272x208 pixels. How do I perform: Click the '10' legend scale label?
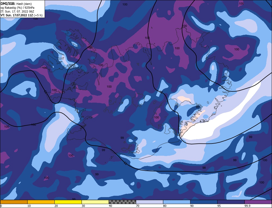tap(29, 206)
